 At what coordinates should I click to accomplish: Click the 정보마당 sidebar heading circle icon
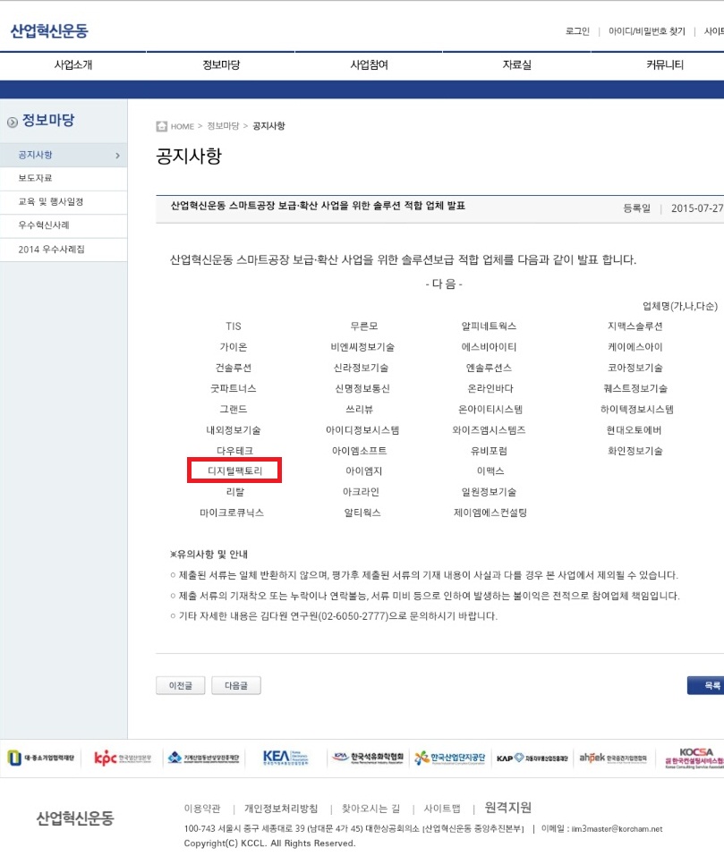point(12,123)
